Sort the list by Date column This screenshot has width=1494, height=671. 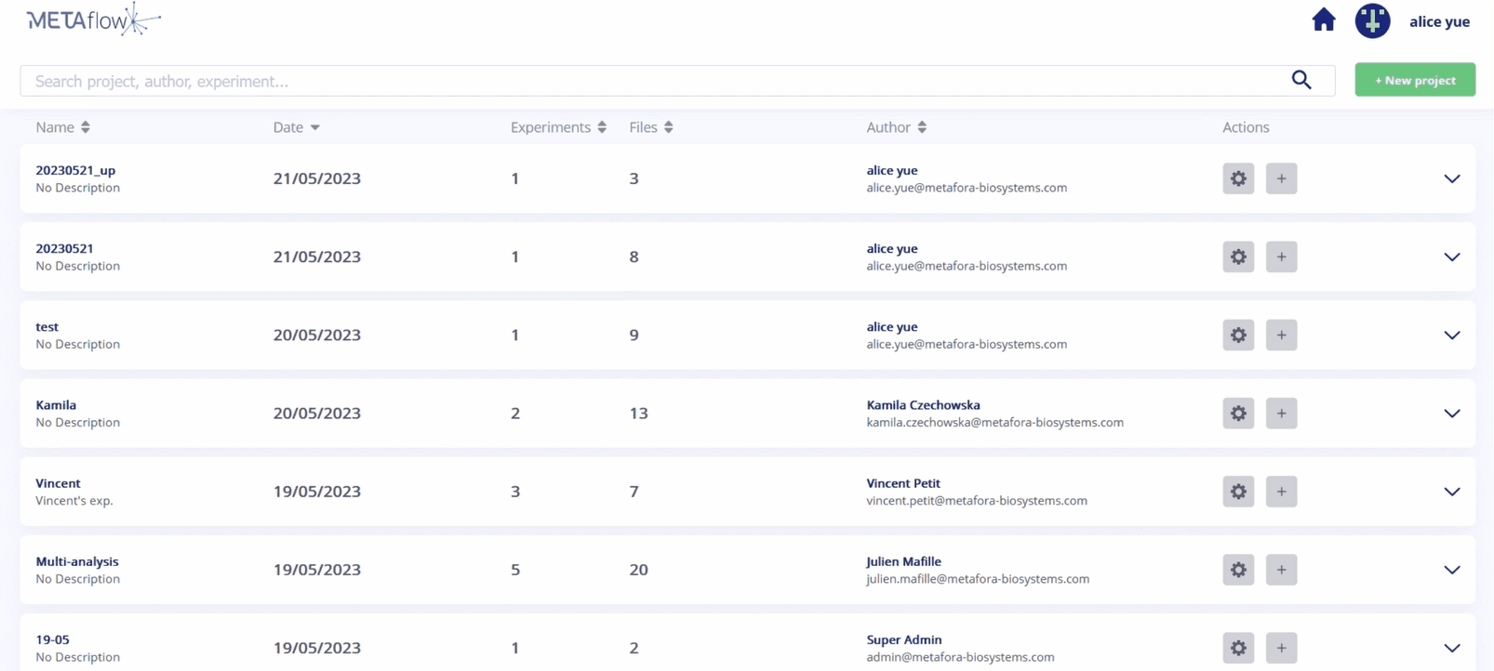point(296,127)
